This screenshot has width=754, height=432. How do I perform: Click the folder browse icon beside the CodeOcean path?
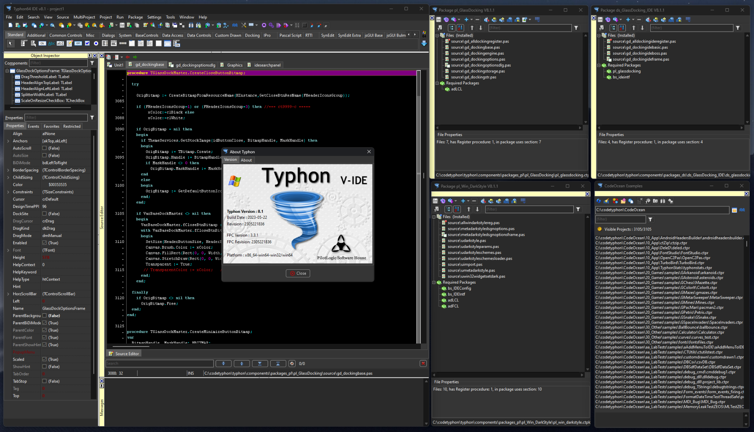point(734,210)
